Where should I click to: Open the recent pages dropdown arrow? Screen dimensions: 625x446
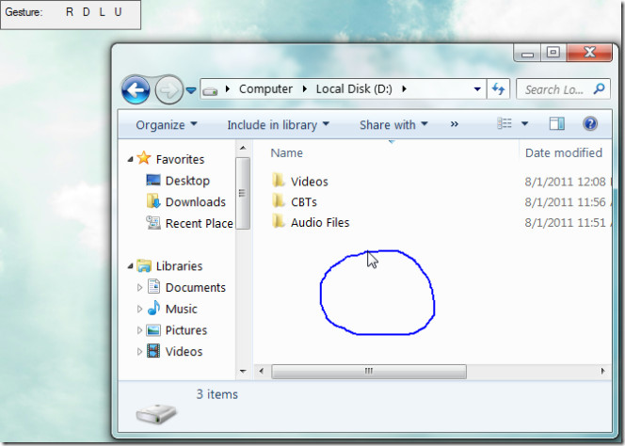[x=191, y=91]
